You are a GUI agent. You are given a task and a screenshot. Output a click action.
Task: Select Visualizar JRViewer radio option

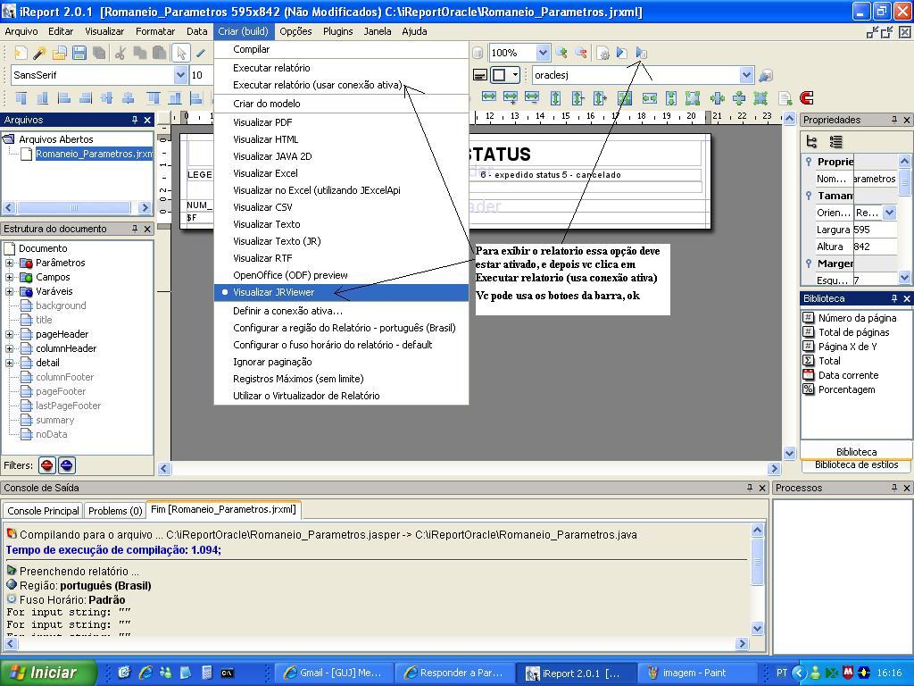[341, 292]
